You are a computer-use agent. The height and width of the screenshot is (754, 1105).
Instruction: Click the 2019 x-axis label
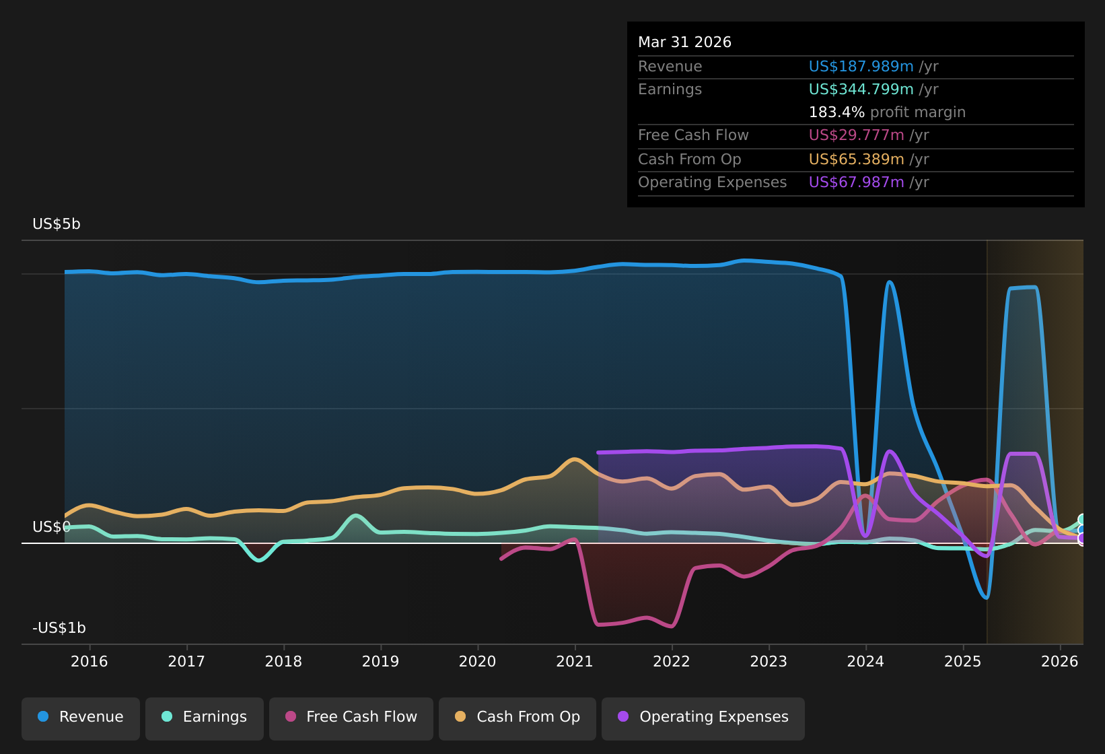pyautogui.click(x=381, y=662)
